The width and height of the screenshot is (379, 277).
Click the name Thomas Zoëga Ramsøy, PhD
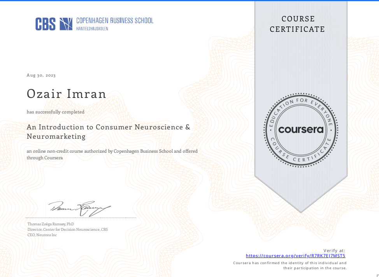[x=51, y=224]
